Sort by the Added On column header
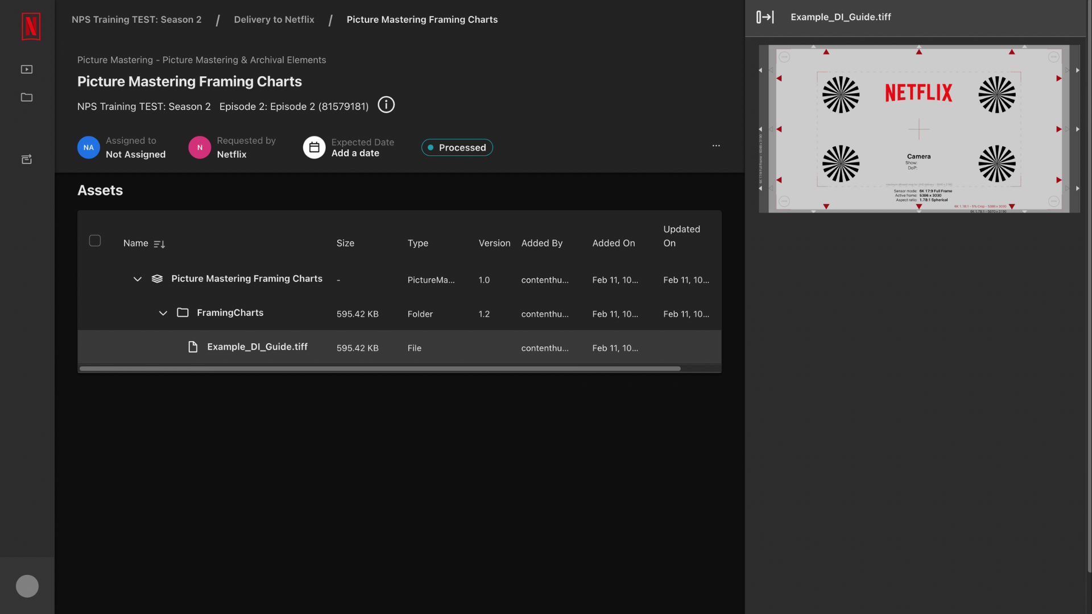Image resolution: width=1092 pixels, height=614 pixels. coord(614,243)
